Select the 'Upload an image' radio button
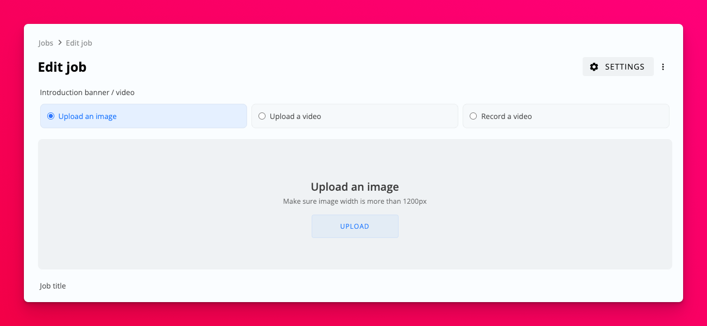707x326 pixels. (x=51, y=116)
